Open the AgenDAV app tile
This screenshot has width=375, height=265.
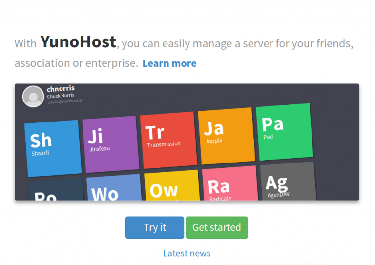click(288, 181)
